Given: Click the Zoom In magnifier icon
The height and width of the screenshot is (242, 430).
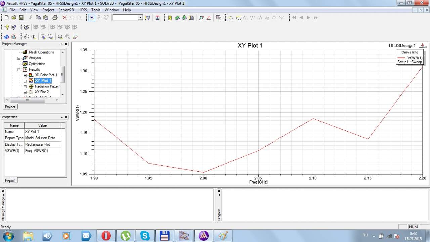Looking at the screenshot, I should tap(43, 37).
